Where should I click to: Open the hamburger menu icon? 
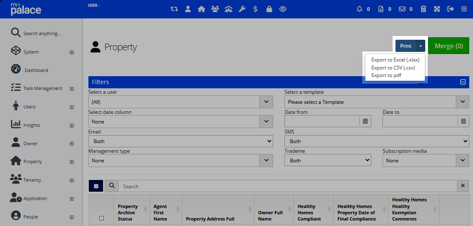point(464,9)
